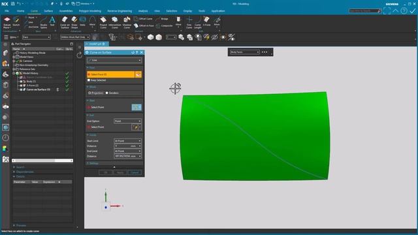Toggle visibility of Body (1) feature
The height and width of the screenshot is (235, 418).
(21, 81)
